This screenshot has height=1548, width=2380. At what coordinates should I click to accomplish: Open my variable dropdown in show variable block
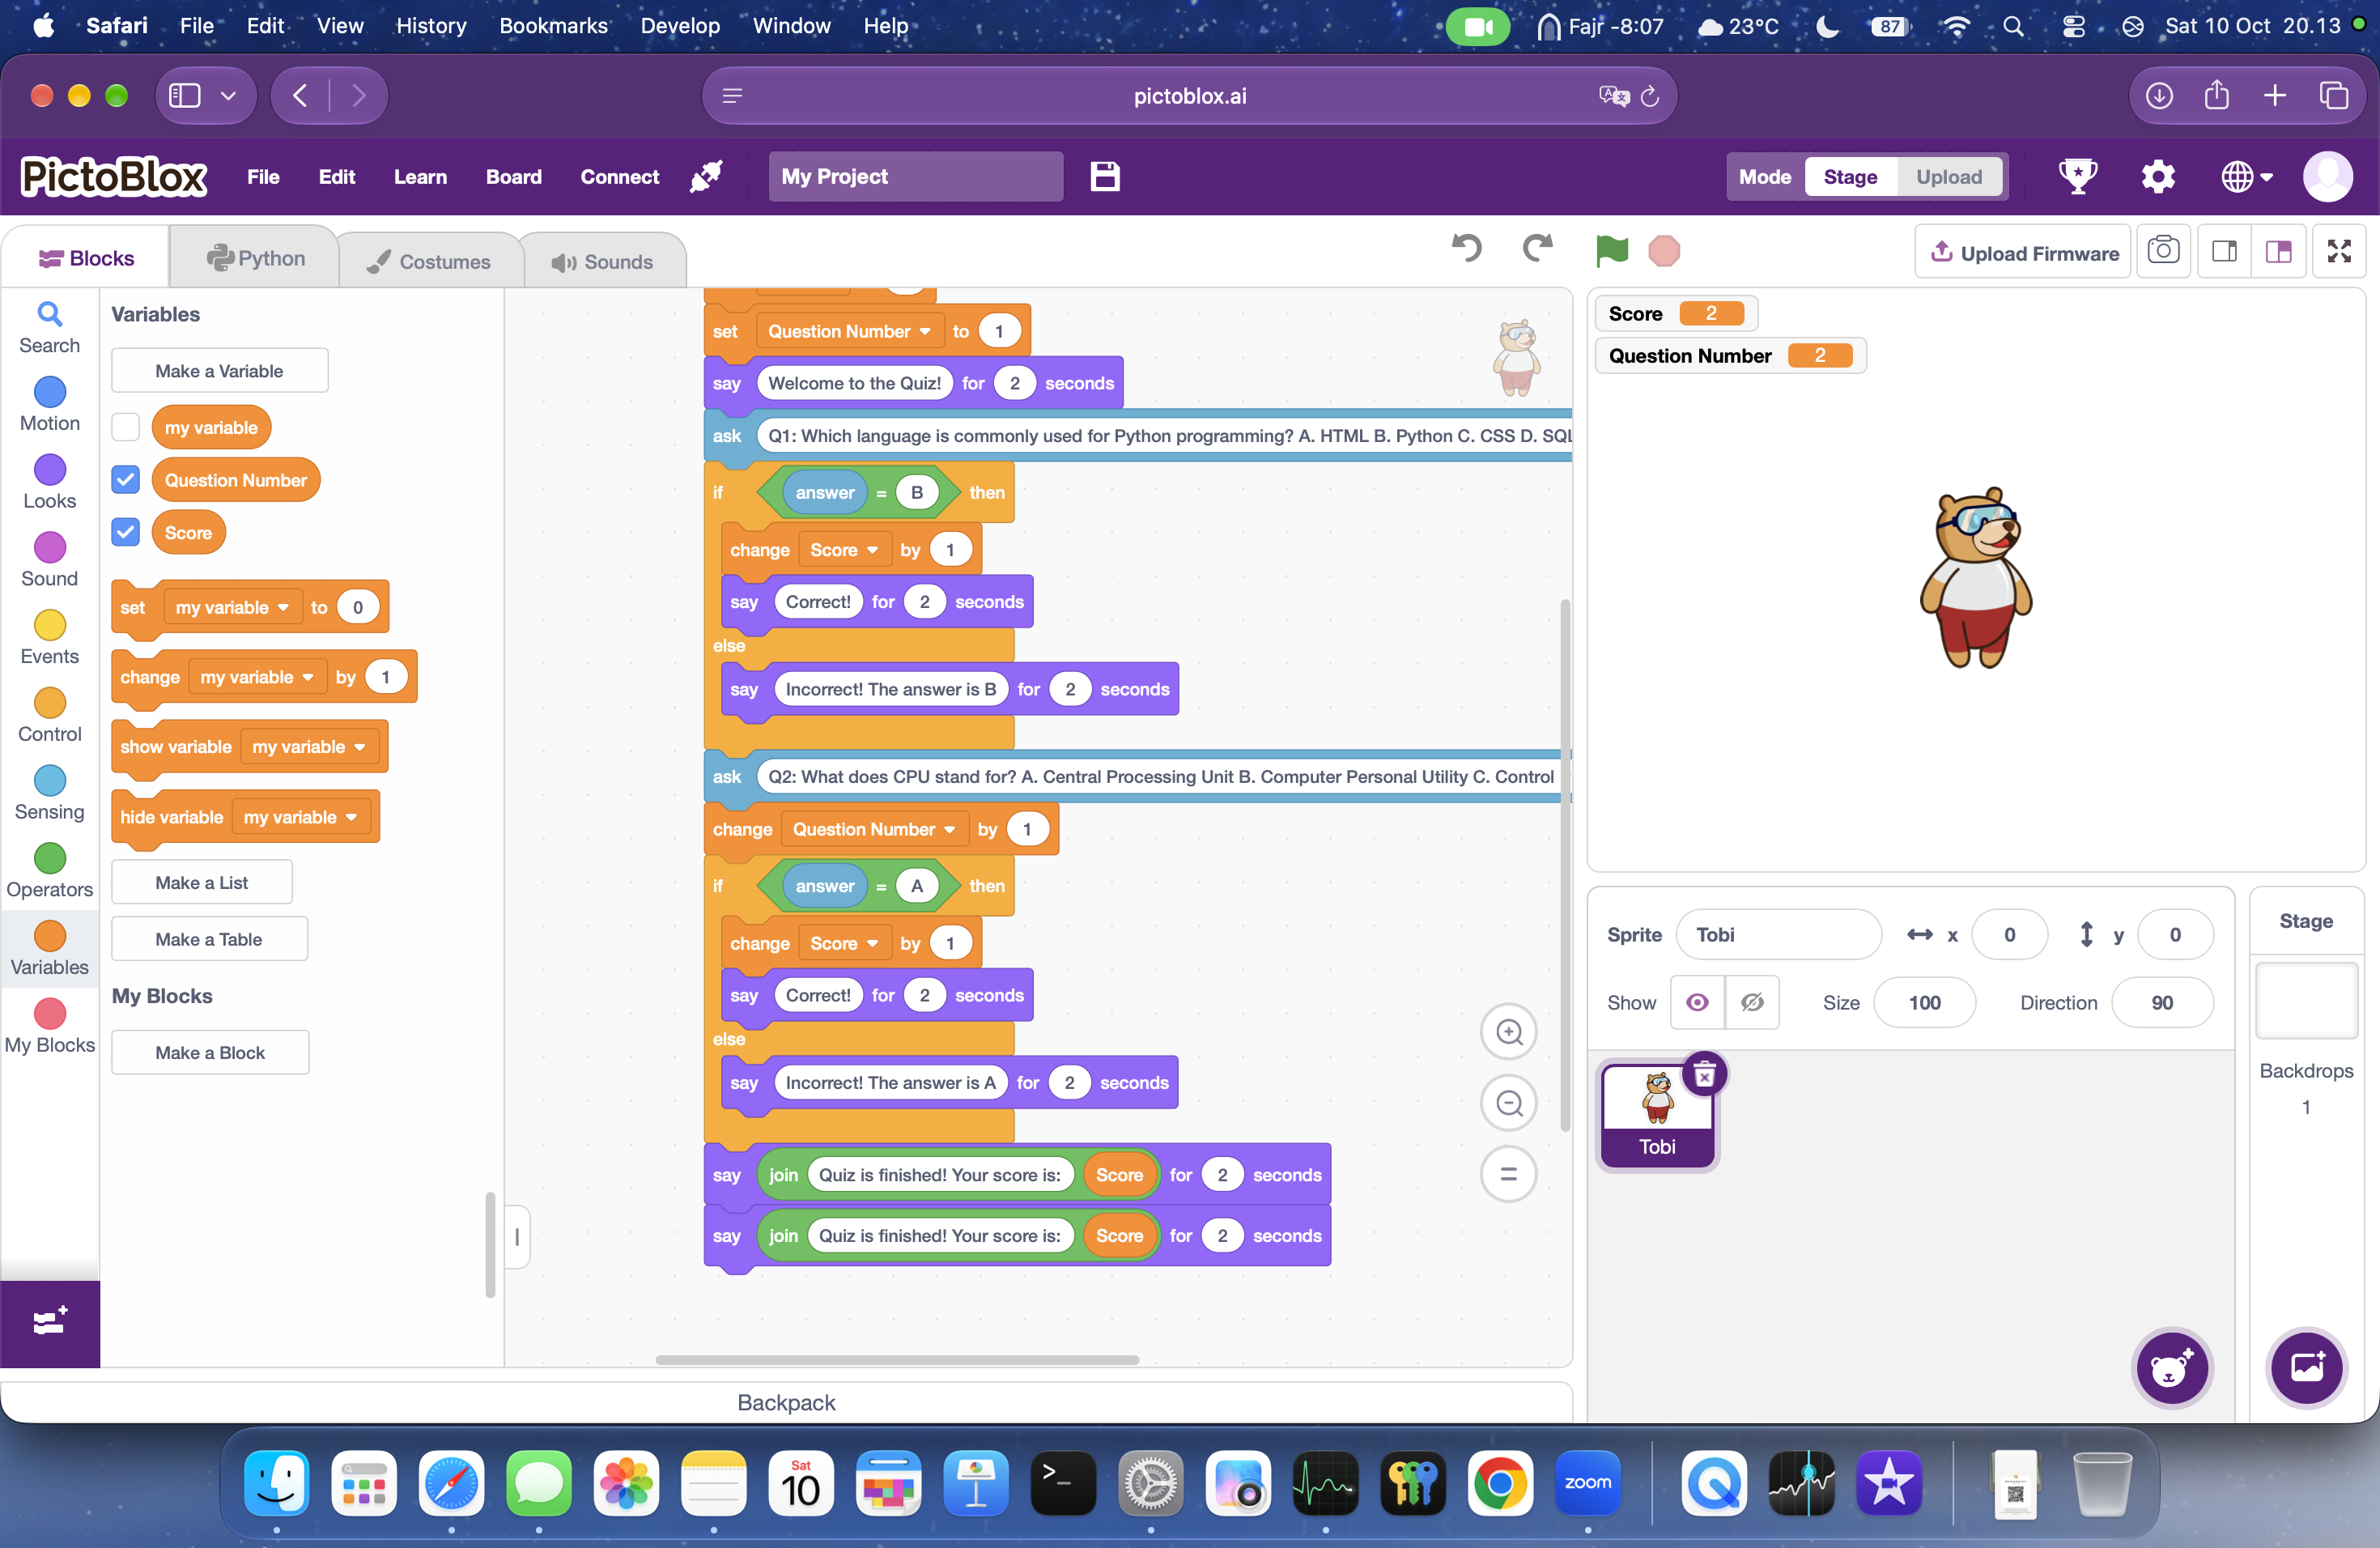click(309, 747)
